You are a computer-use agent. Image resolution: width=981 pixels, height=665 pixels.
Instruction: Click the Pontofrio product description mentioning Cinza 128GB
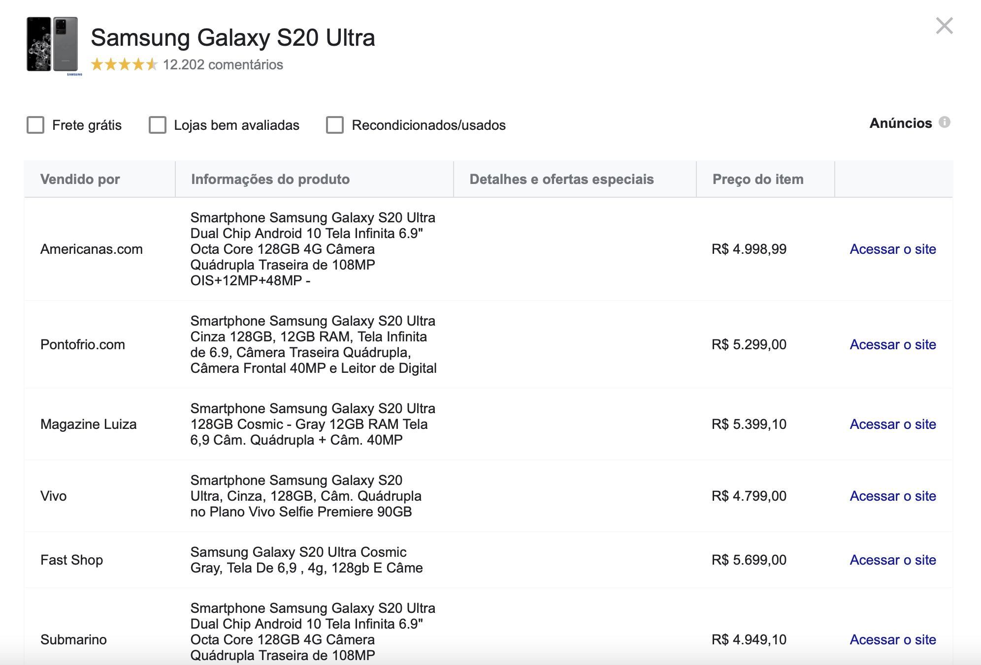coord(314,344)
